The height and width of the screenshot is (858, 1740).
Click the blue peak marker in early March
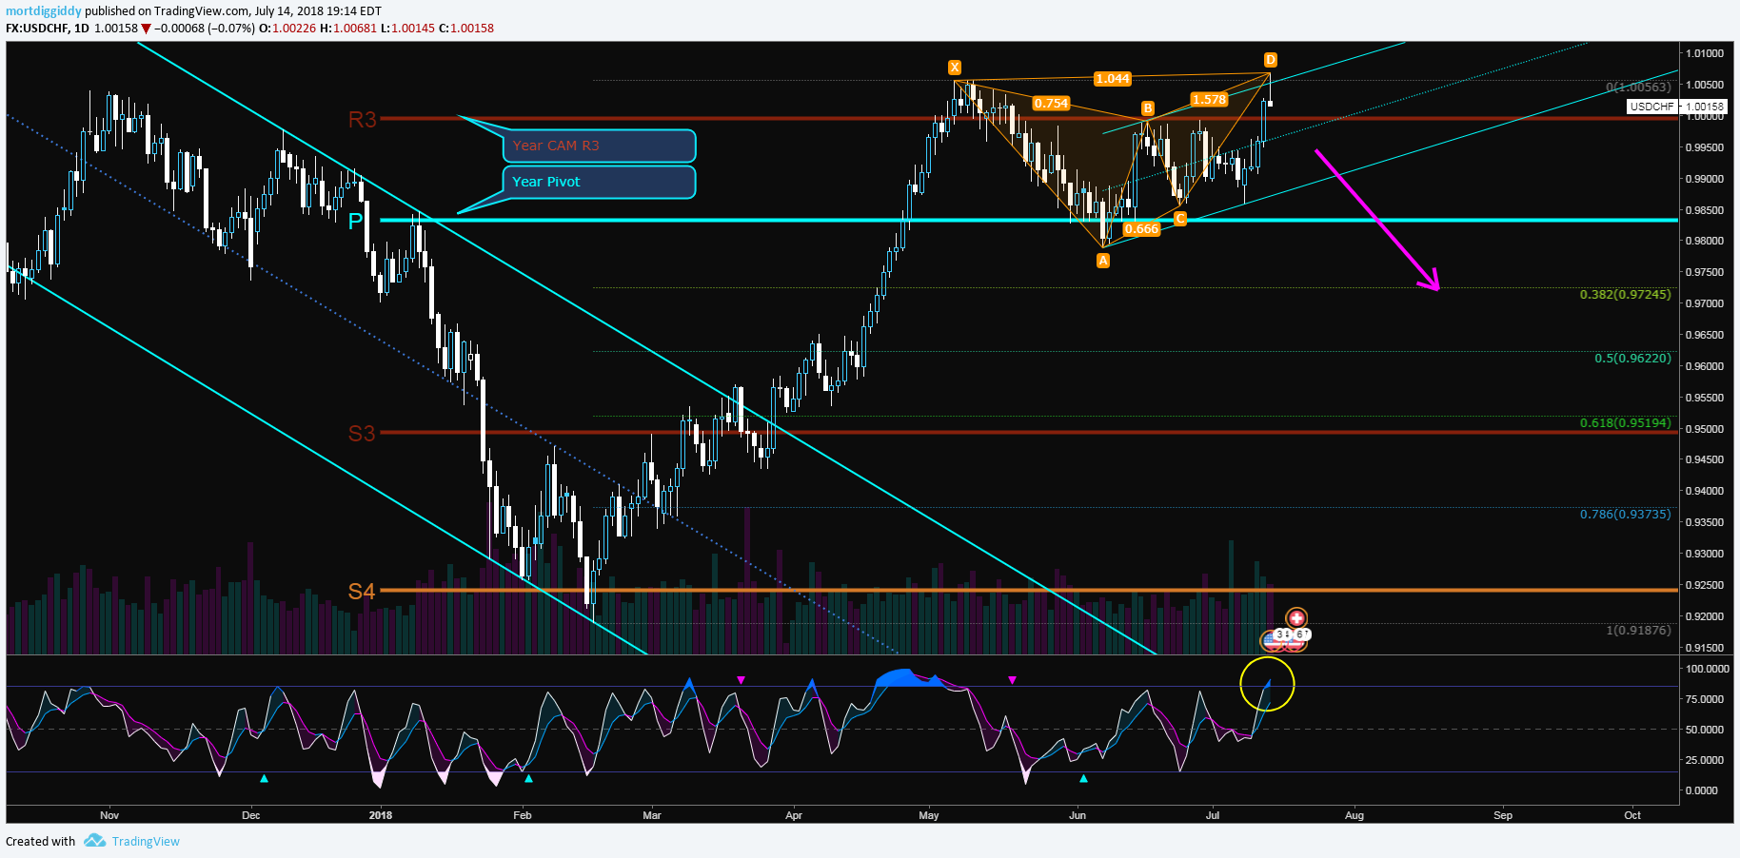click(x=690, y=683)
